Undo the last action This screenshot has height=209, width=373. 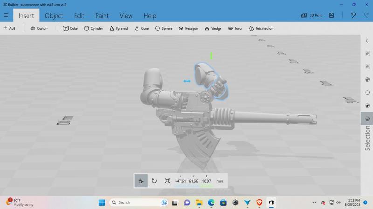click(353, 15)
